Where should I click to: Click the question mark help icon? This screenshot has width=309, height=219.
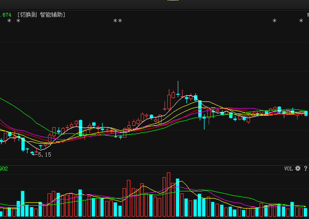point(305,169)
